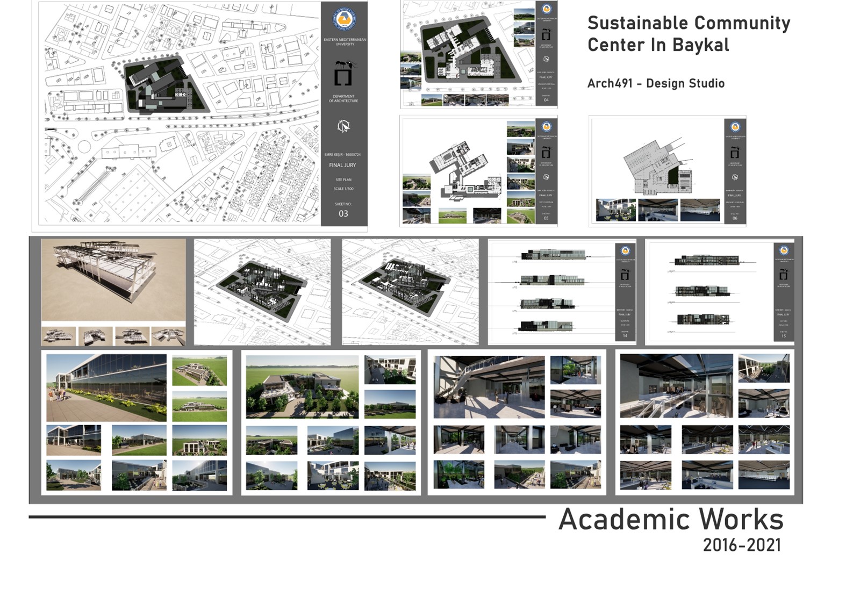
Task: Click the university logo on sheet 03
Action: (x=343, y=20)
